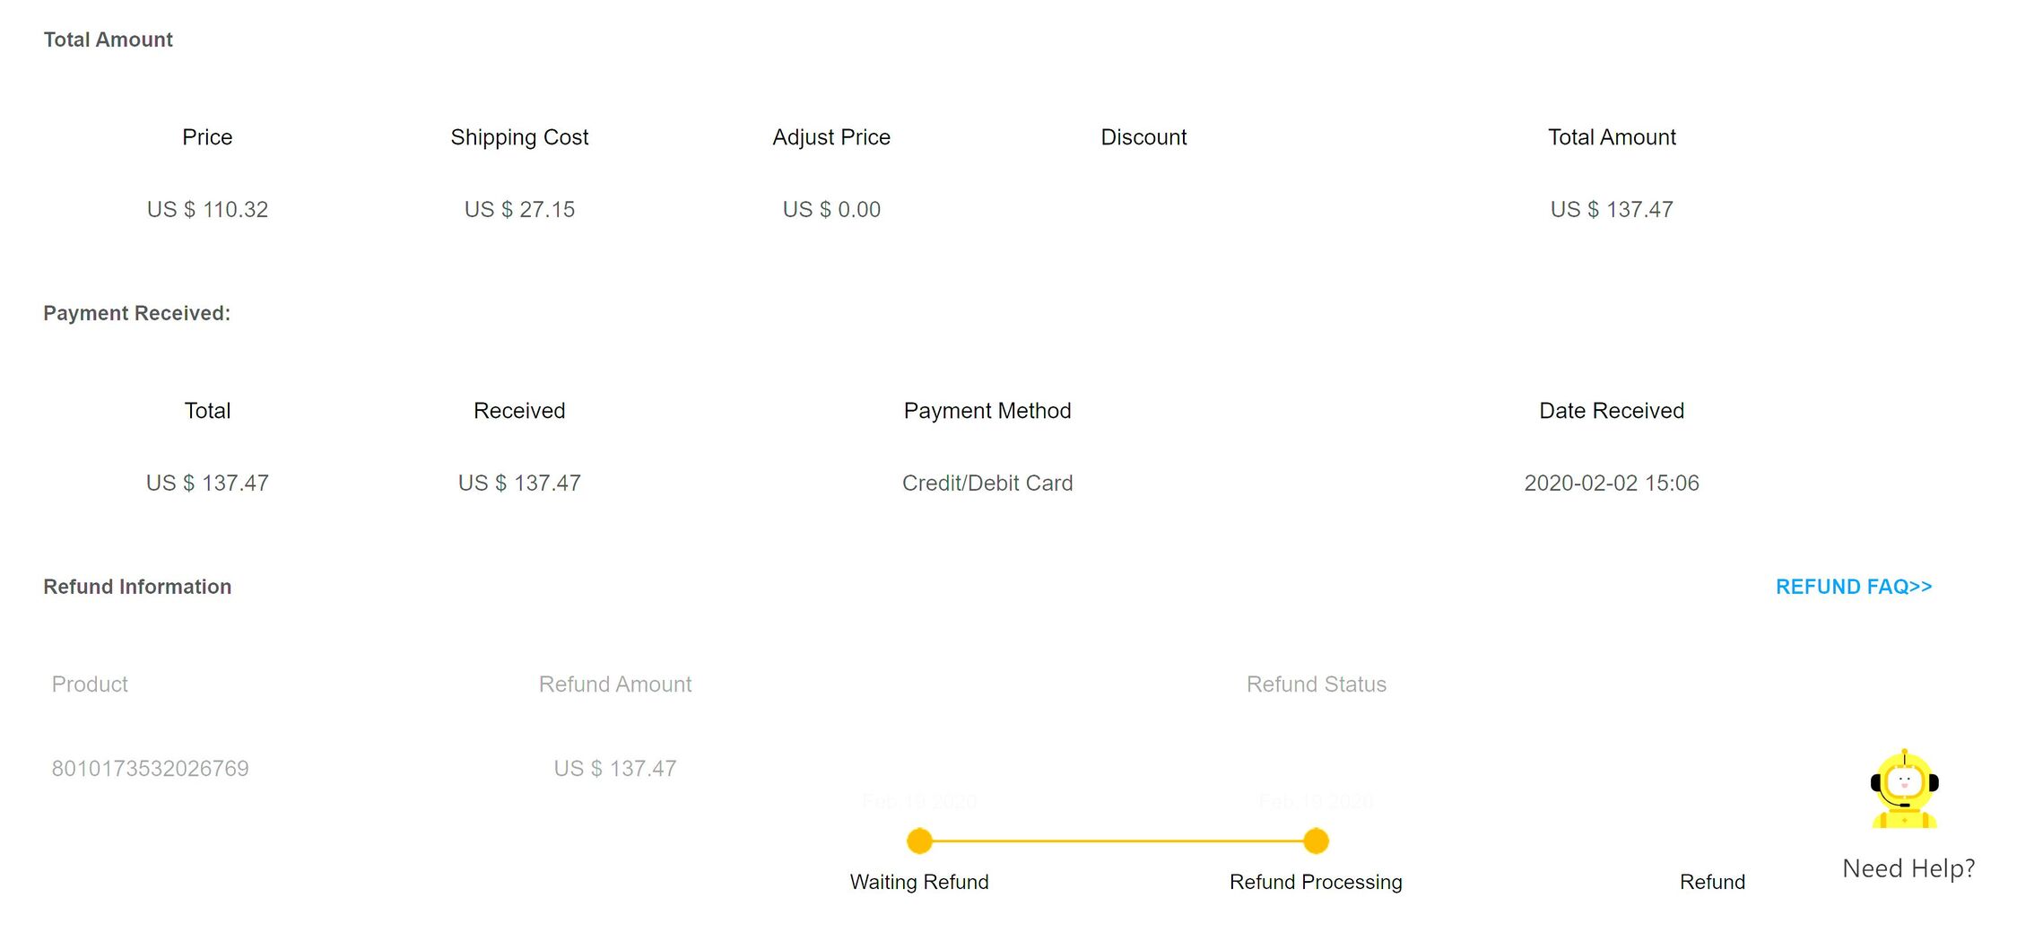Click the Payment Received: heading
Image resolution: width=2043 pixels, height=950 pixels.
point(136,313)
